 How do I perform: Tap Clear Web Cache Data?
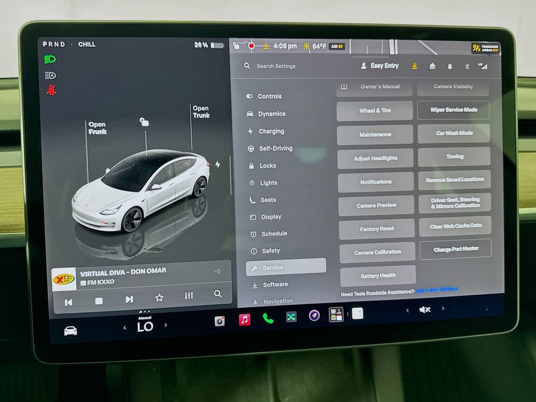[x=455, y=226]
